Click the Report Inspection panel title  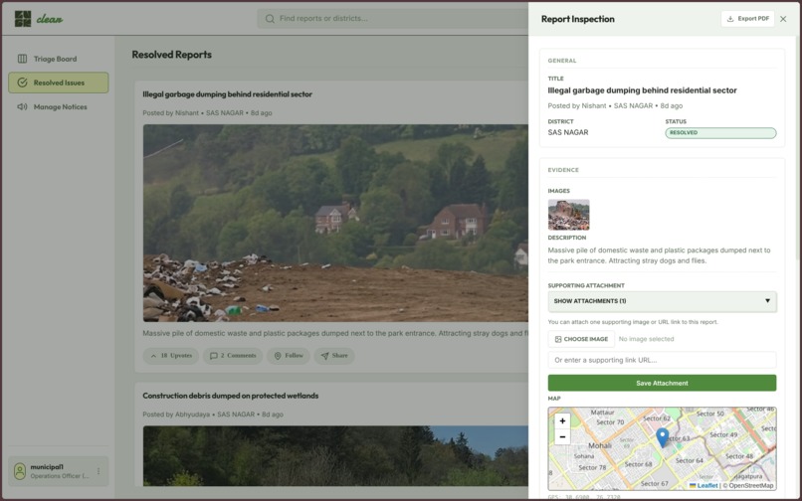pos(578,19)
